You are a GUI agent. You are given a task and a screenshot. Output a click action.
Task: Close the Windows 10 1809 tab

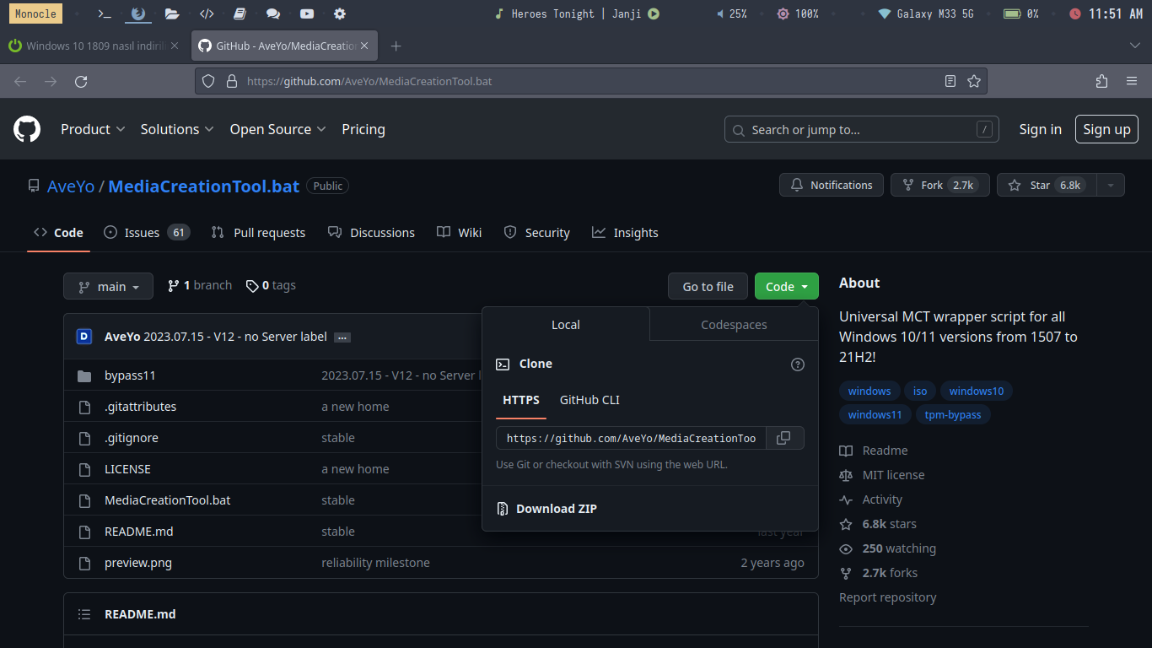click(175, 46)
